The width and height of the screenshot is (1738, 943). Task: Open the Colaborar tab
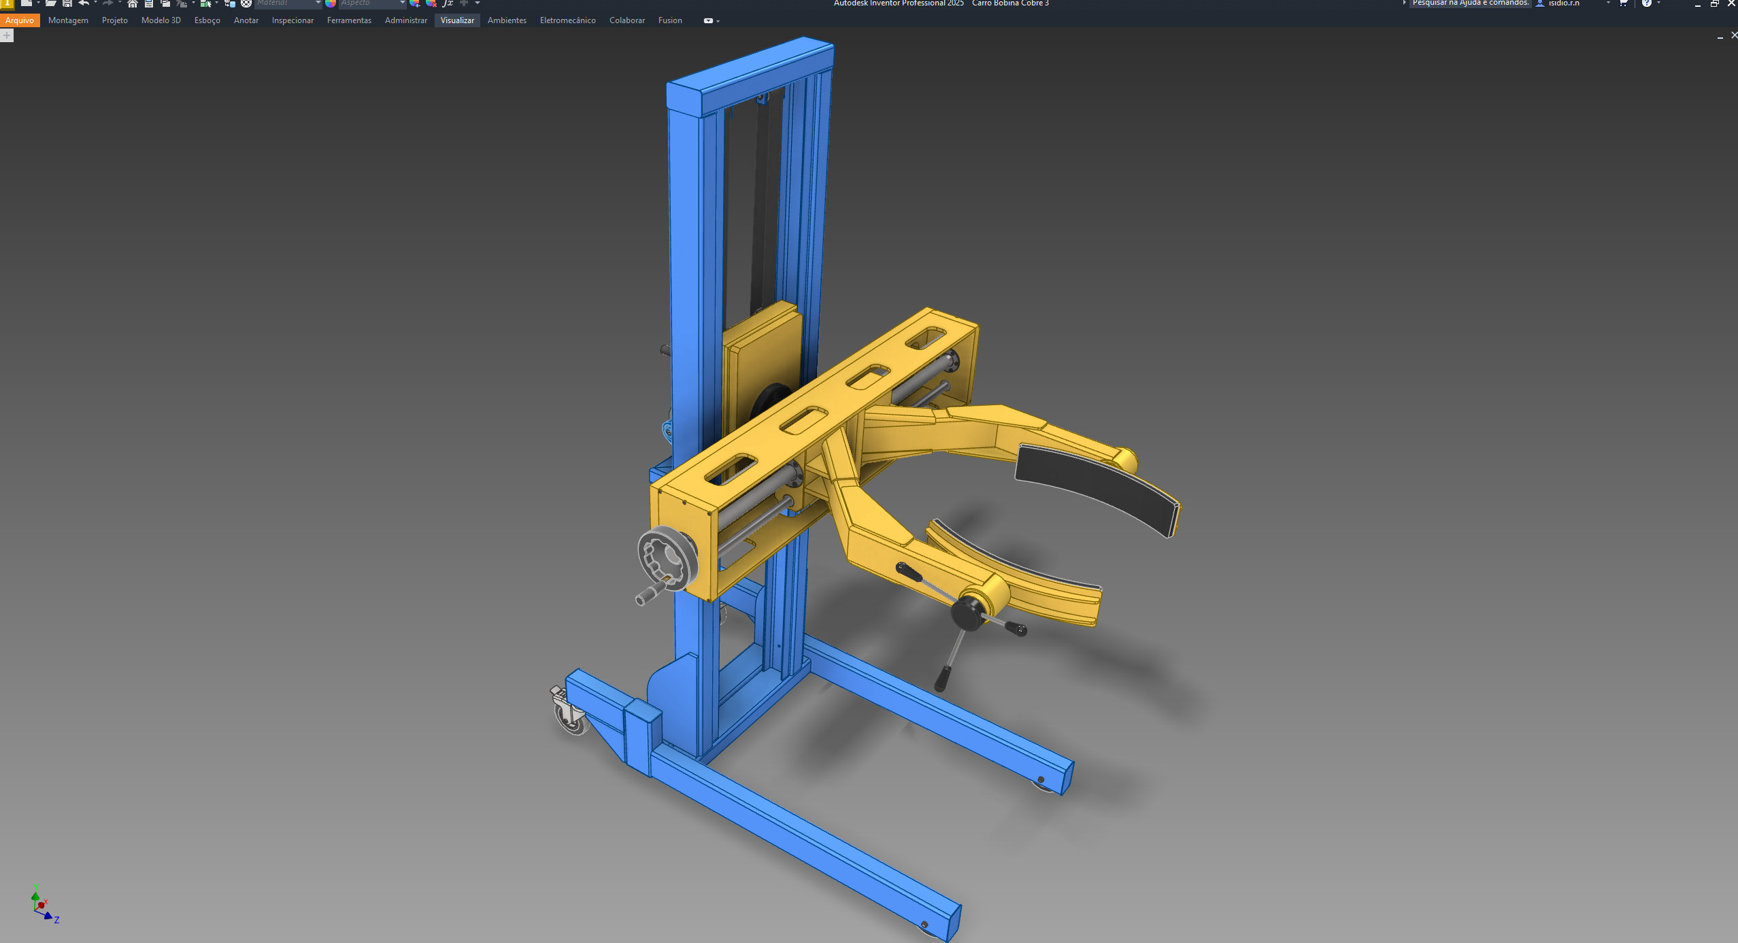[x=627, y=20]
